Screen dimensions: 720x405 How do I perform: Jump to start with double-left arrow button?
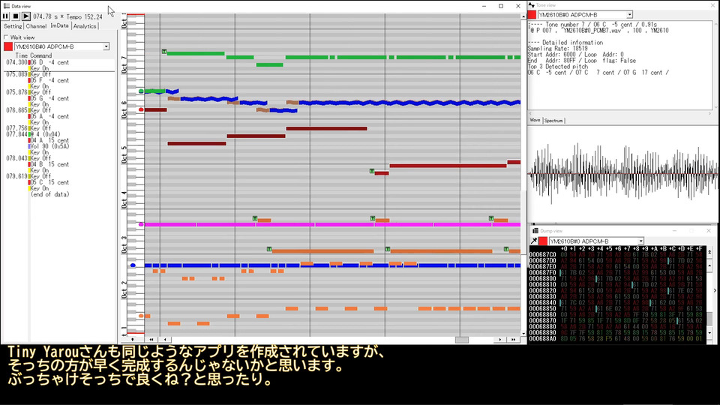pos(151,339)
